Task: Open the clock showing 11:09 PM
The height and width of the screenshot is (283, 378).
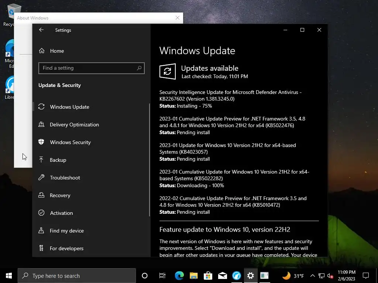Action: pyautogui.click(x=346, y=276)
